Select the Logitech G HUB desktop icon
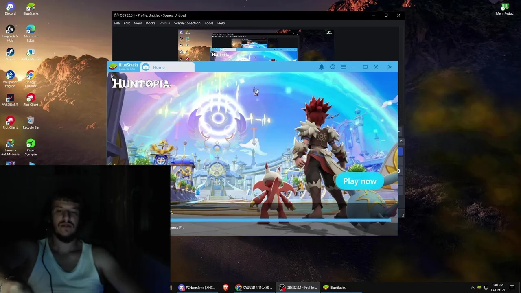Screen dimensions: 521x293 click(10, 33)
